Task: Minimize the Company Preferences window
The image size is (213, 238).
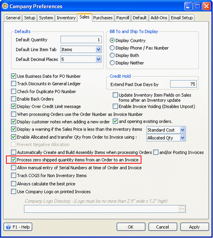Action: tap(188, 6)
